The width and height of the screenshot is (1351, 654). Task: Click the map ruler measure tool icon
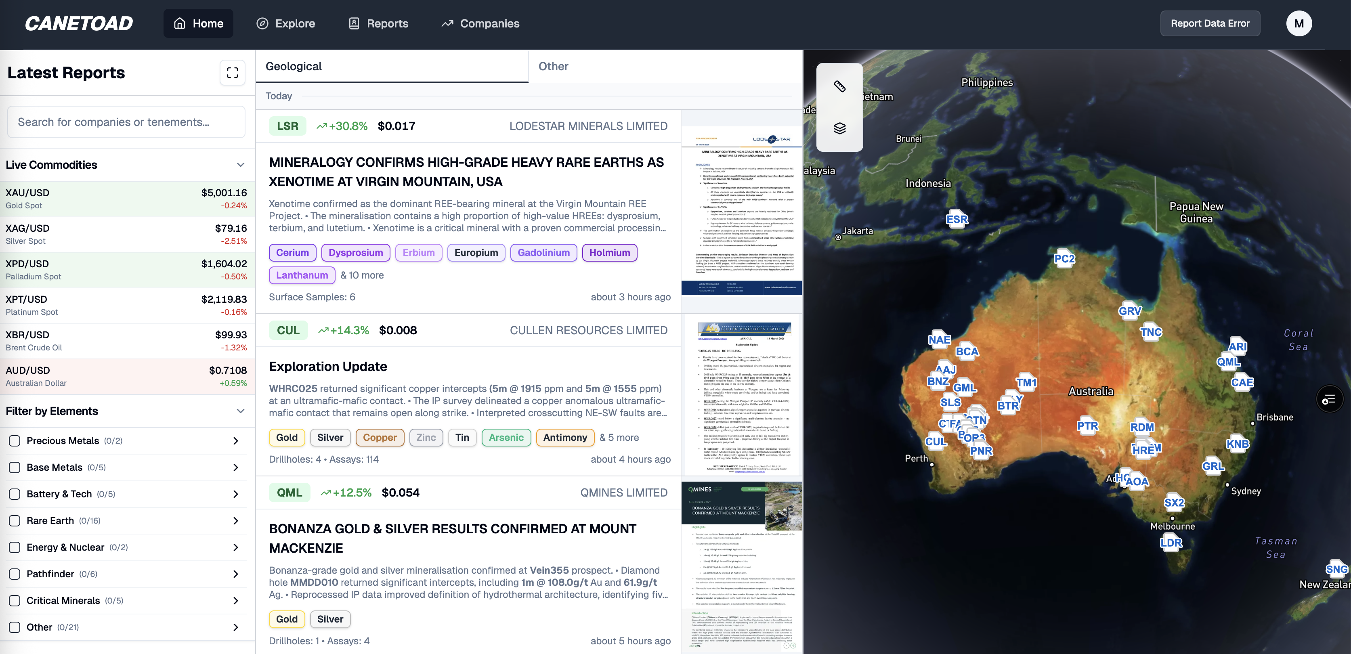pyautogui.click(x=840, y=86)
